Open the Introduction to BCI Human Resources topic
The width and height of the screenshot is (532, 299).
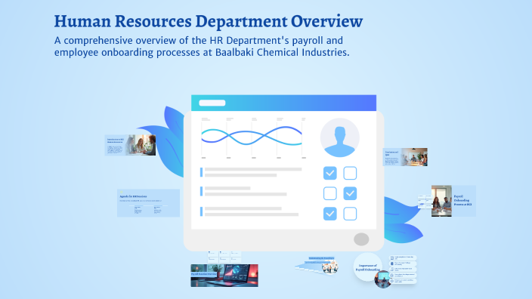(x=130, y=145)
